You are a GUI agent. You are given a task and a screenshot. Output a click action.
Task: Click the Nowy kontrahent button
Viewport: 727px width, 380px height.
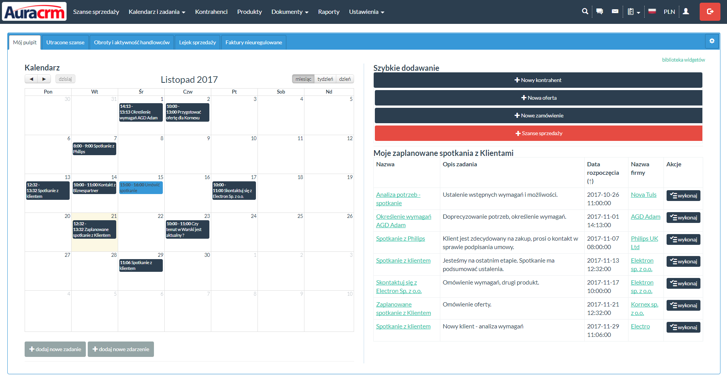538,80
